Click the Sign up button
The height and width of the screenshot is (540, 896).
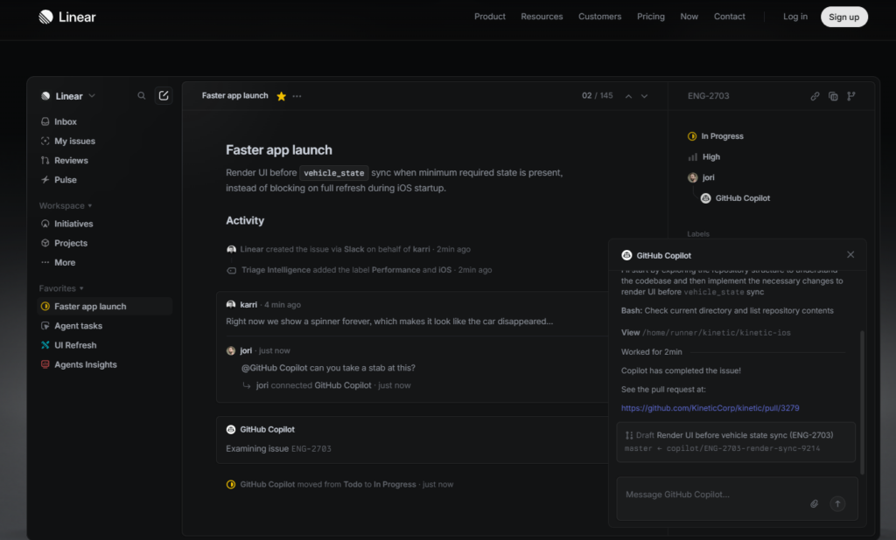[844, 17]
